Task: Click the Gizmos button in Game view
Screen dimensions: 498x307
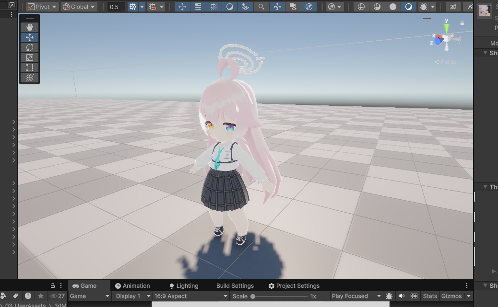Action: coord(451,296)
